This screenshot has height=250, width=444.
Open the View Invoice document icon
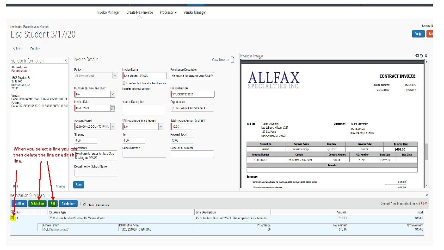pos(233,60)
